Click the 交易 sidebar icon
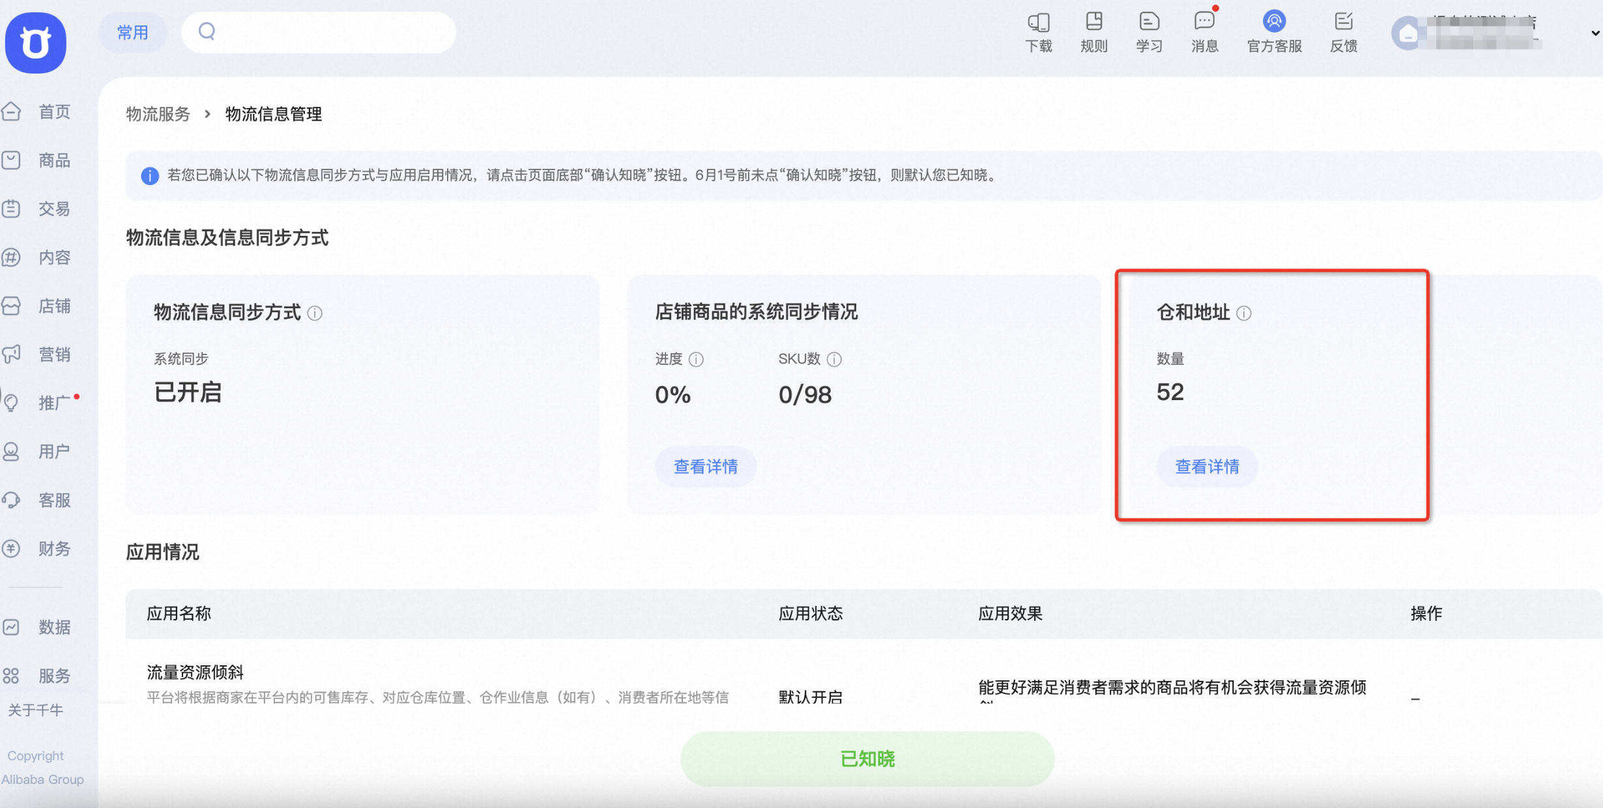 click(x=11, y=209)
